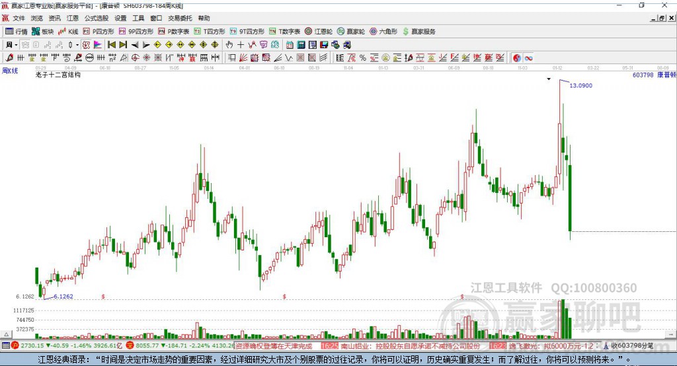677x366 pixels.
Task: Jump to first bar icon
Action: 111,45
